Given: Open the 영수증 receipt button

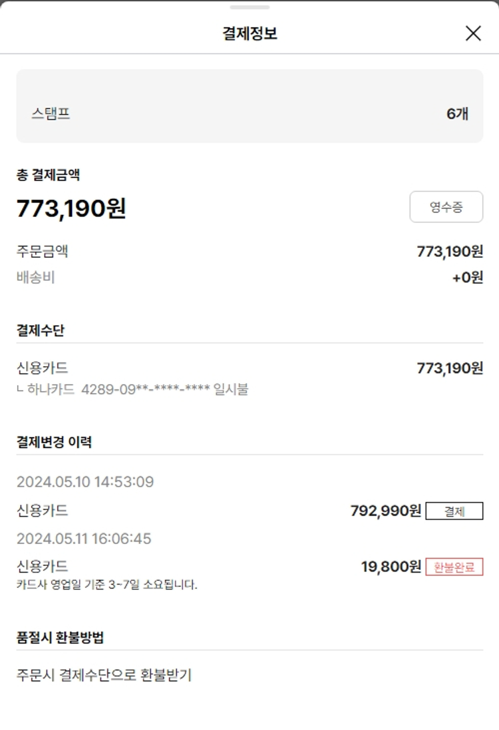Looking at the screenshot, I should click(446, 207).
